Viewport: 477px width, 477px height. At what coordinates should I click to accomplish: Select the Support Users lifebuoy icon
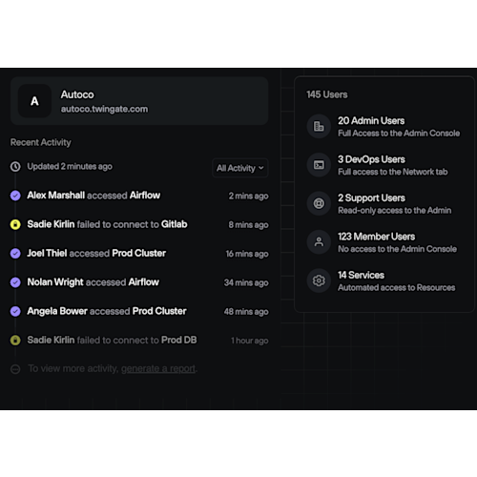pyautogui.click(x=319, y=203)
